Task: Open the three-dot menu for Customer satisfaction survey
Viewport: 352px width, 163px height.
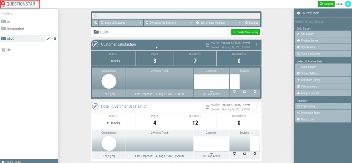Action: click(x=257, y=45)
